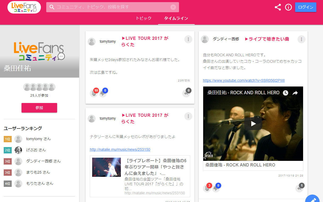Click ダンディー西郷 さん in user ranking
The height and width of the screenshot is (202, 323).
(x=43, y=161)
